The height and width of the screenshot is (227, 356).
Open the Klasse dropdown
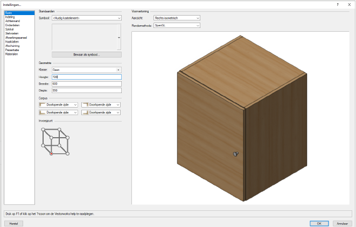point(87,70)
